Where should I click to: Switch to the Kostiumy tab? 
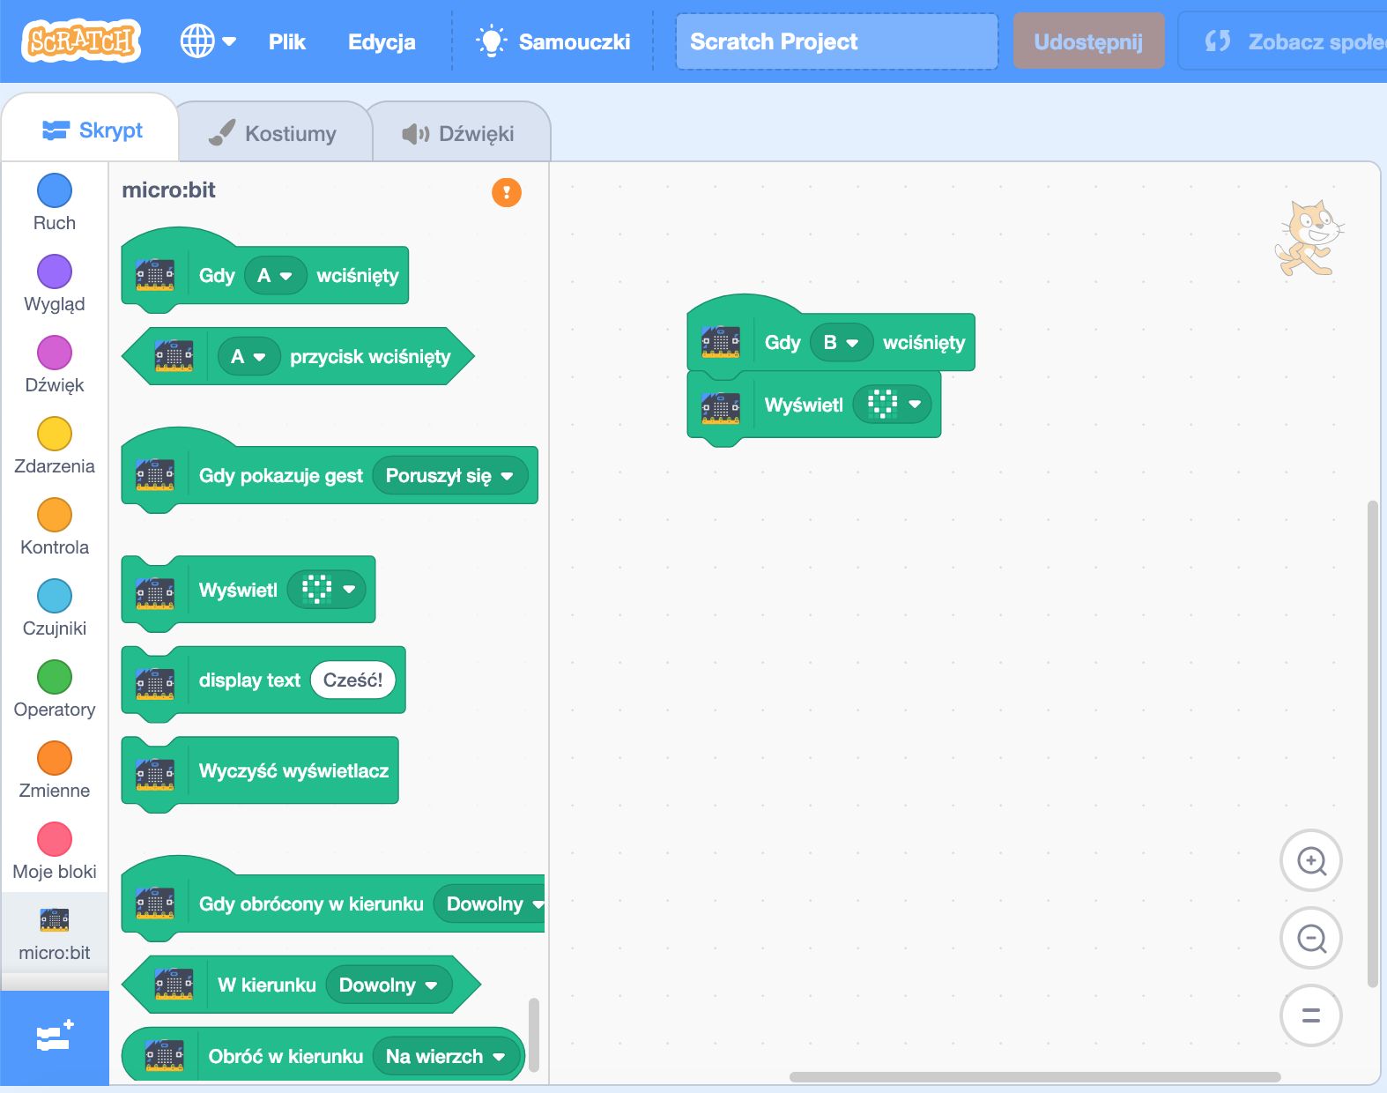pos(273,133)
